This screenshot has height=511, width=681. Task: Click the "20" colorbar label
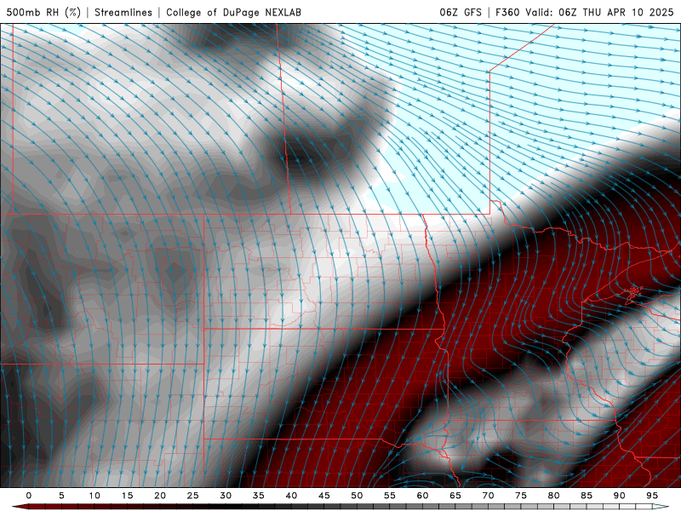tap(160, 496)
